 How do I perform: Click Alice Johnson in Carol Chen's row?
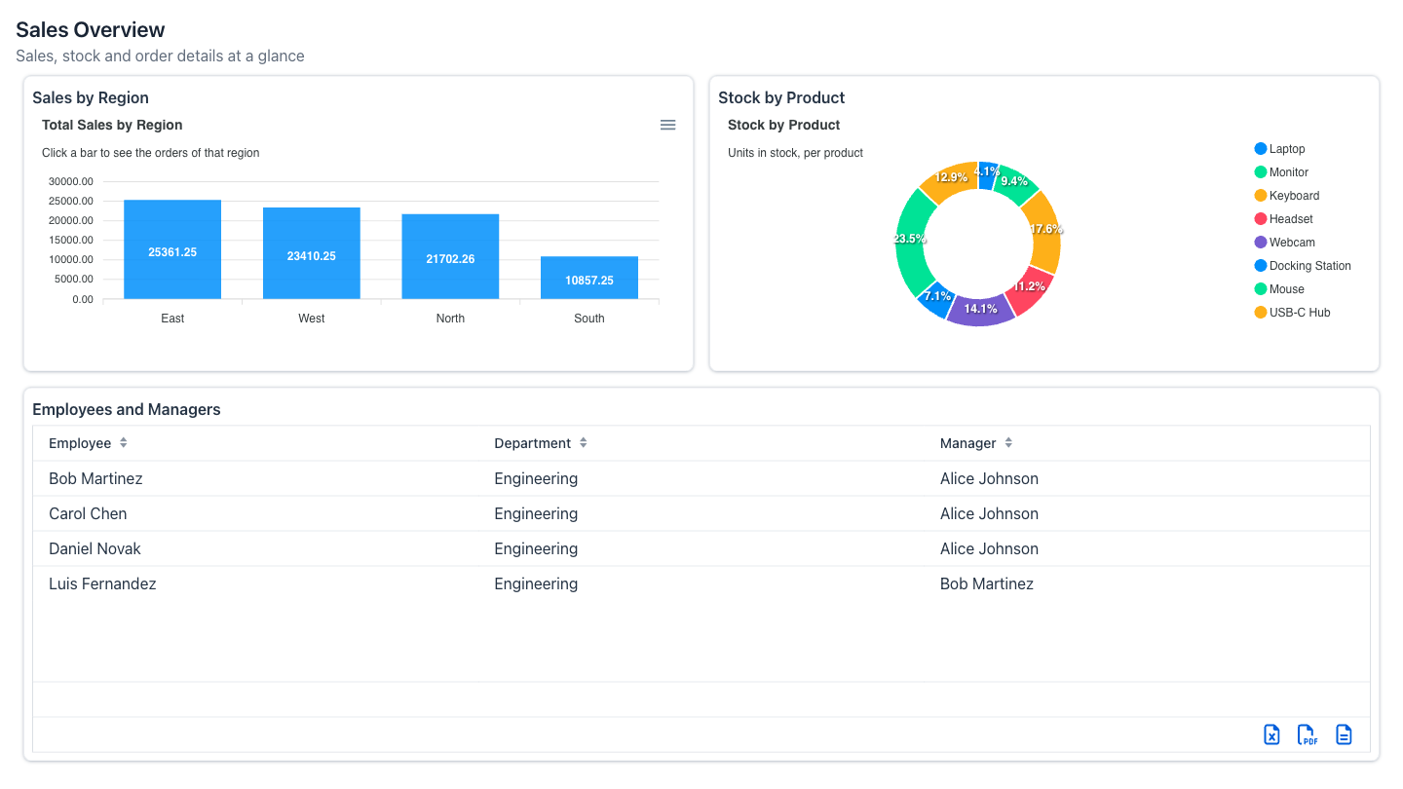pos(989,513)
